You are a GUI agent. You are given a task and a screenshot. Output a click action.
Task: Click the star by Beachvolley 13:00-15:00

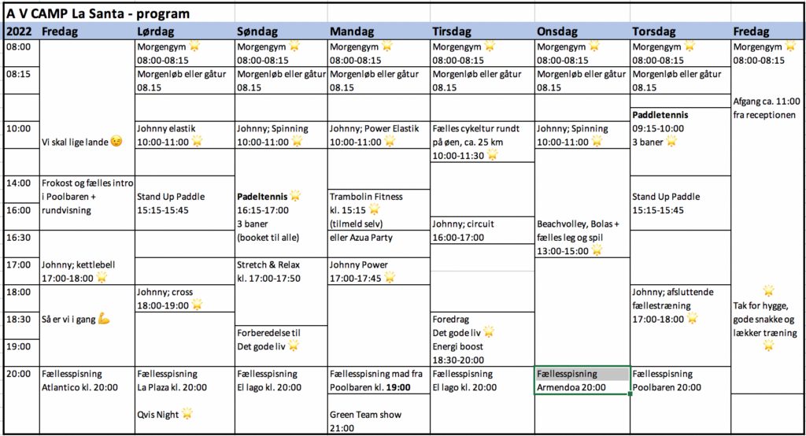597,250
